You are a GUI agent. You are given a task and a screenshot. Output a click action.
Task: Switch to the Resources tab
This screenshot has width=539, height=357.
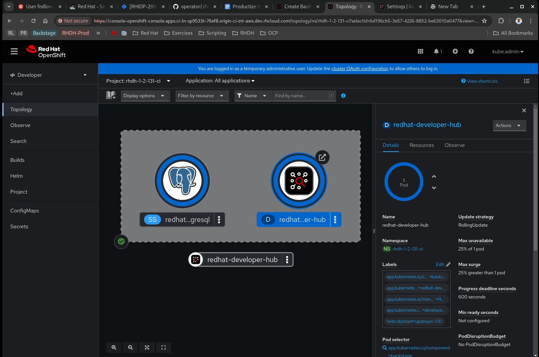[421, 145]
